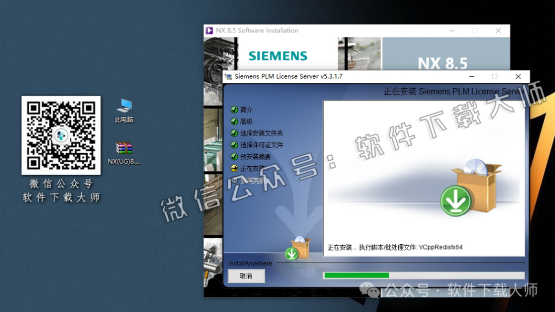The height and width of the screenshot is (312, 555).
Task: Click the checkmark next to 选择许可证文件
Action: point(233,145)
